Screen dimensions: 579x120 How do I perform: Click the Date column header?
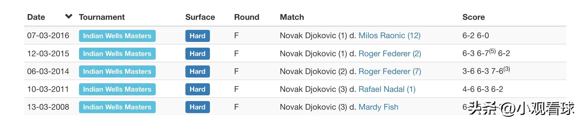point(36,17)
